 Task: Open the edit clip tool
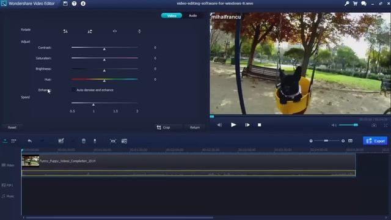tap(61, 141)
